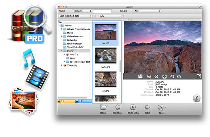Go to the Previous image
Viewport: 210px width, 137px height.
click(117, 109)
